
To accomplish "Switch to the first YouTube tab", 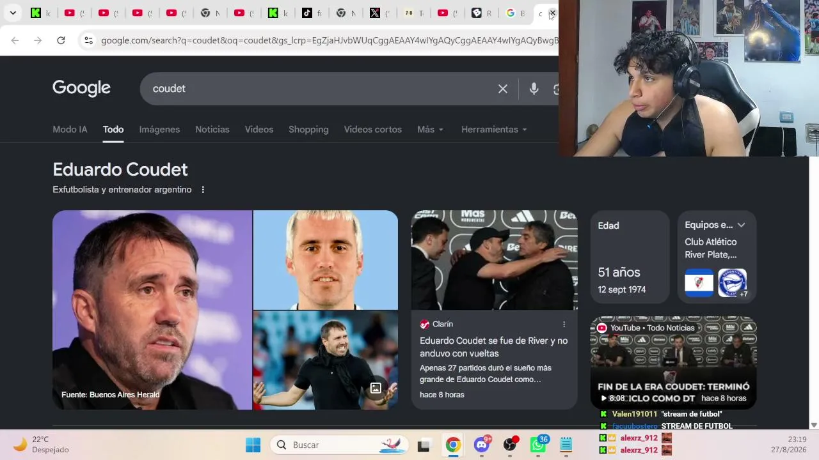I will point(74,13).
